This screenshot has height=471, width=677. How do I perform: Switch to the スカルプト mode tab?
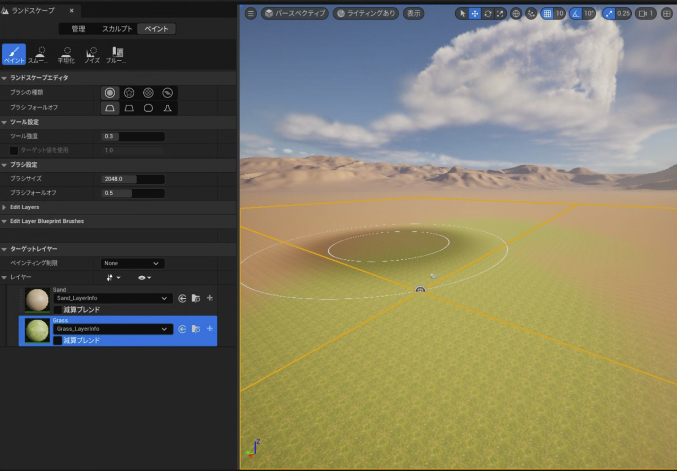(117, 29)
